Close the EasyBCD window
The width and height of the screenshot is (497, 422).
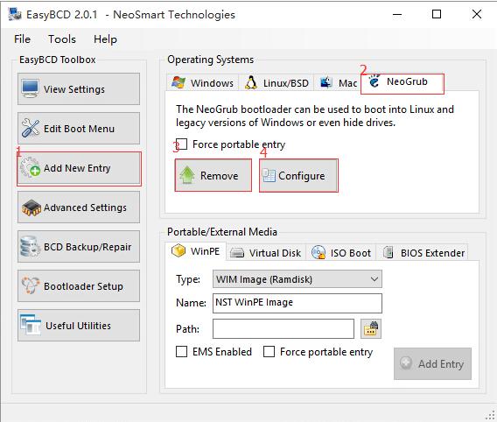tap(477, 14)
